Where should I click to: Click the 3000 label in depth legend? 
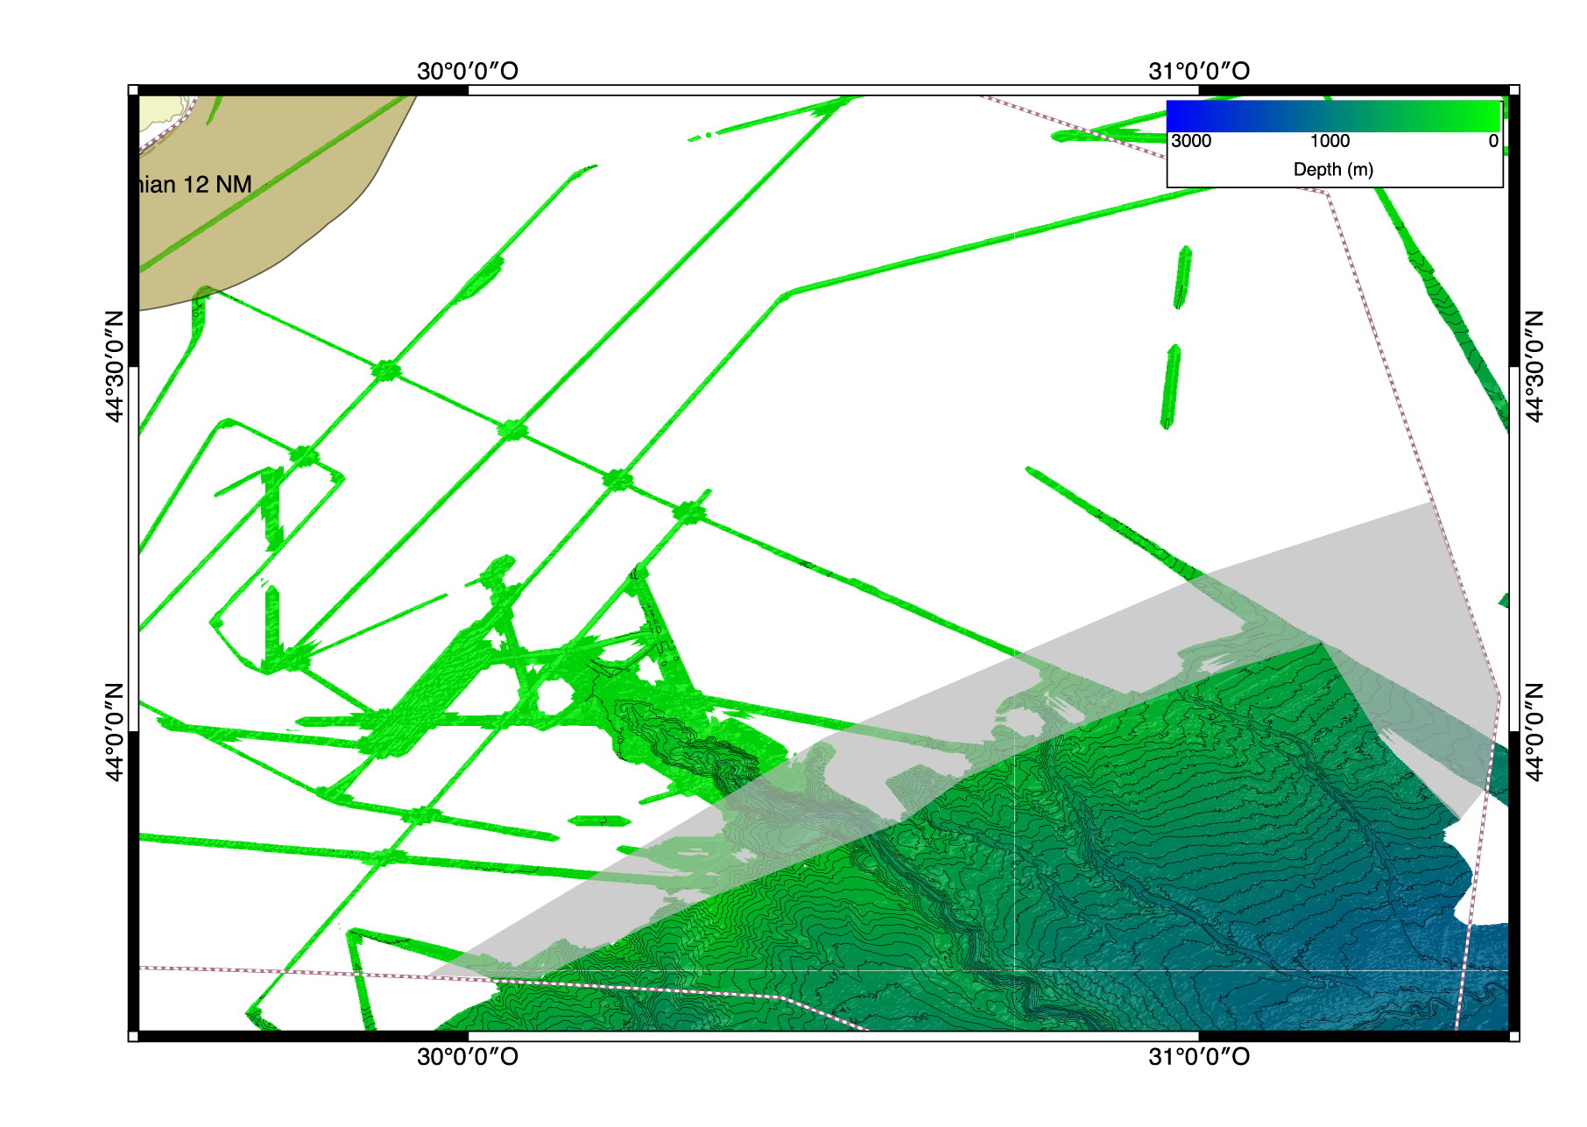pos(1191,142)
